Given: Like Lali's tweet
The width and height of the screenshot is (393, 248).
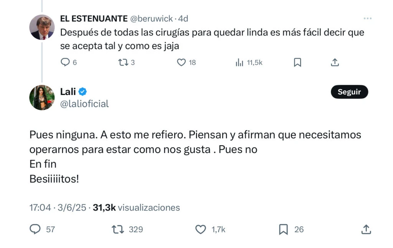Looking at the screenshot, I should point(201,229).
